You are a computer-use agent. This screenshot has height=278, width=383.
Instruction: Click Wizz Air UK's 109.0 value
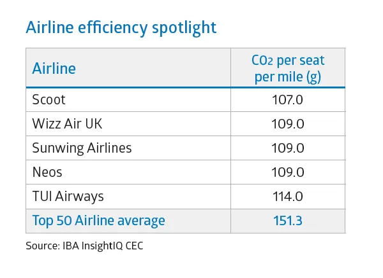(287, 123)
